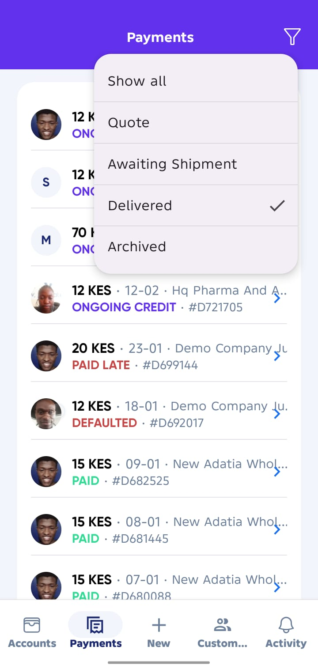318x669 pixels.
Task: Expand details for payment #D721705 via chevron
Action: 277,298
